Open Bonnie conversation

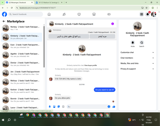tap(21, 100)
